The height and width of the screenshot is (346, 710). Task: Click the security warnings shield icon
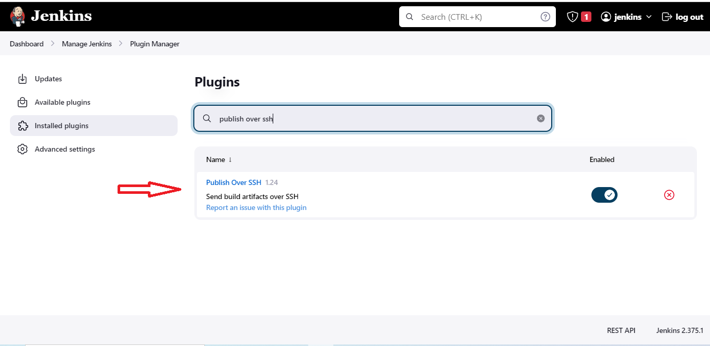click(x=572, y=16)
